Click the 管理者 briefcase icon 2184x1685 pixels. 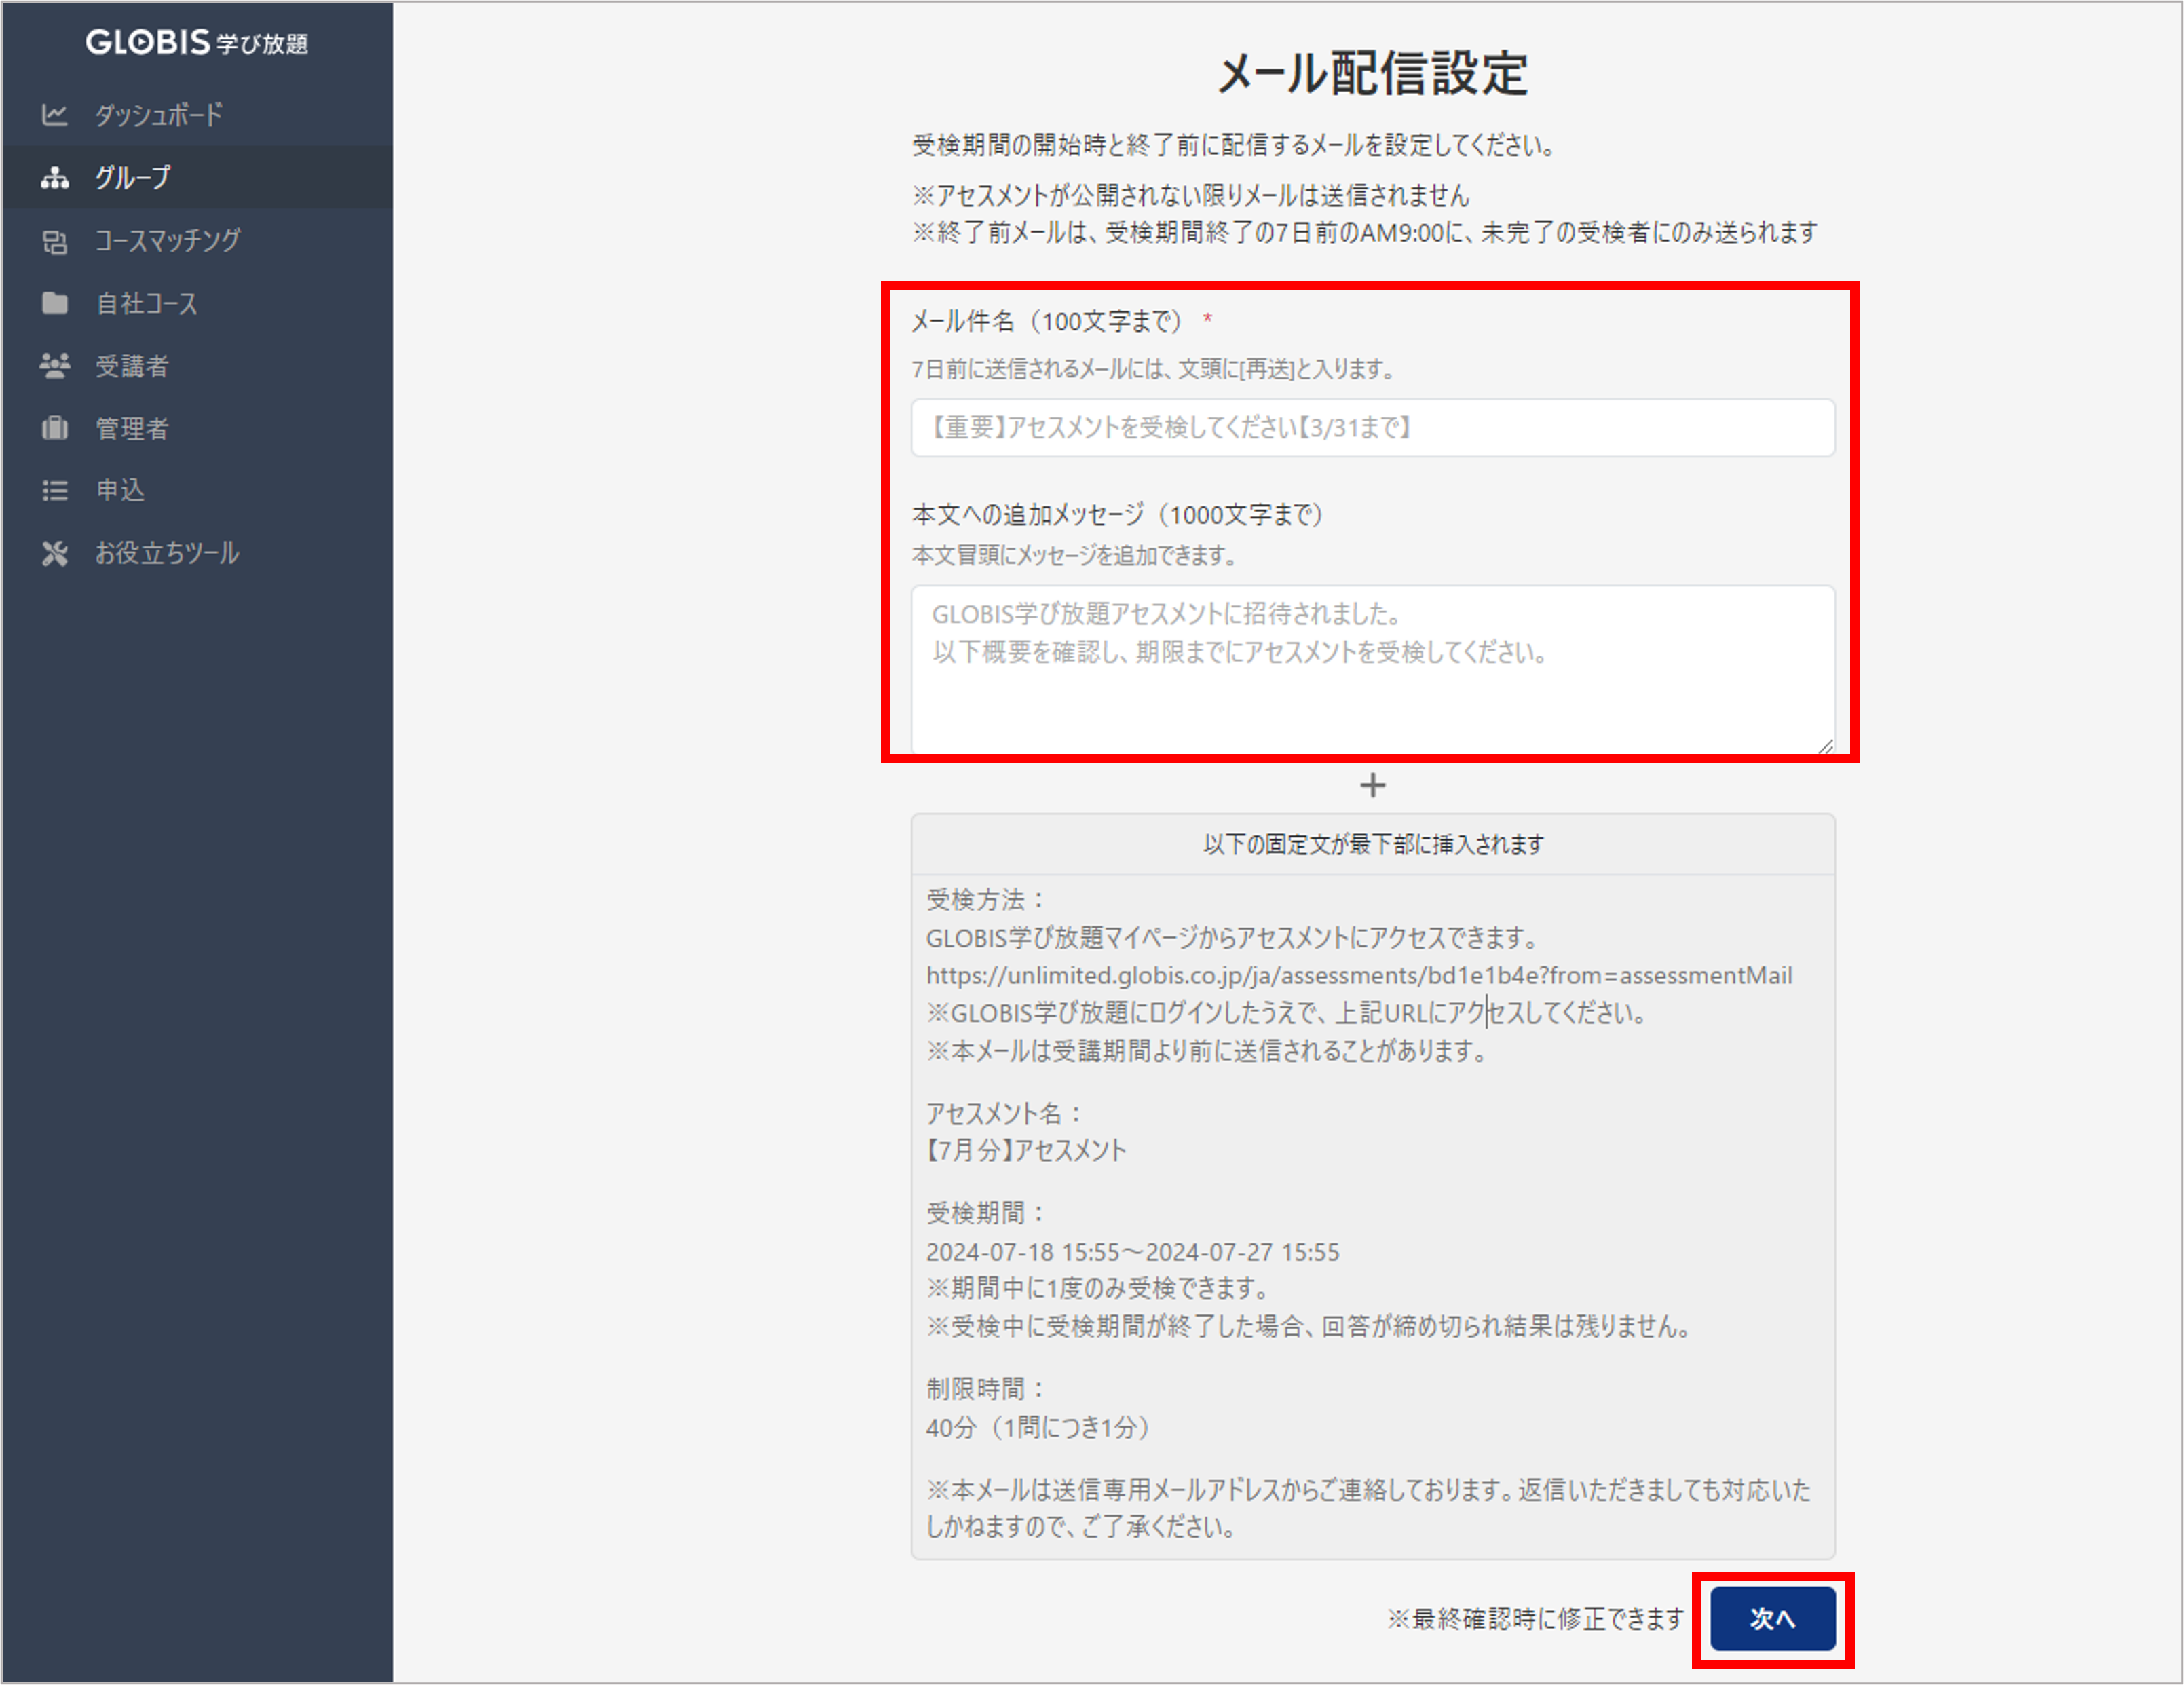[54, 428]
